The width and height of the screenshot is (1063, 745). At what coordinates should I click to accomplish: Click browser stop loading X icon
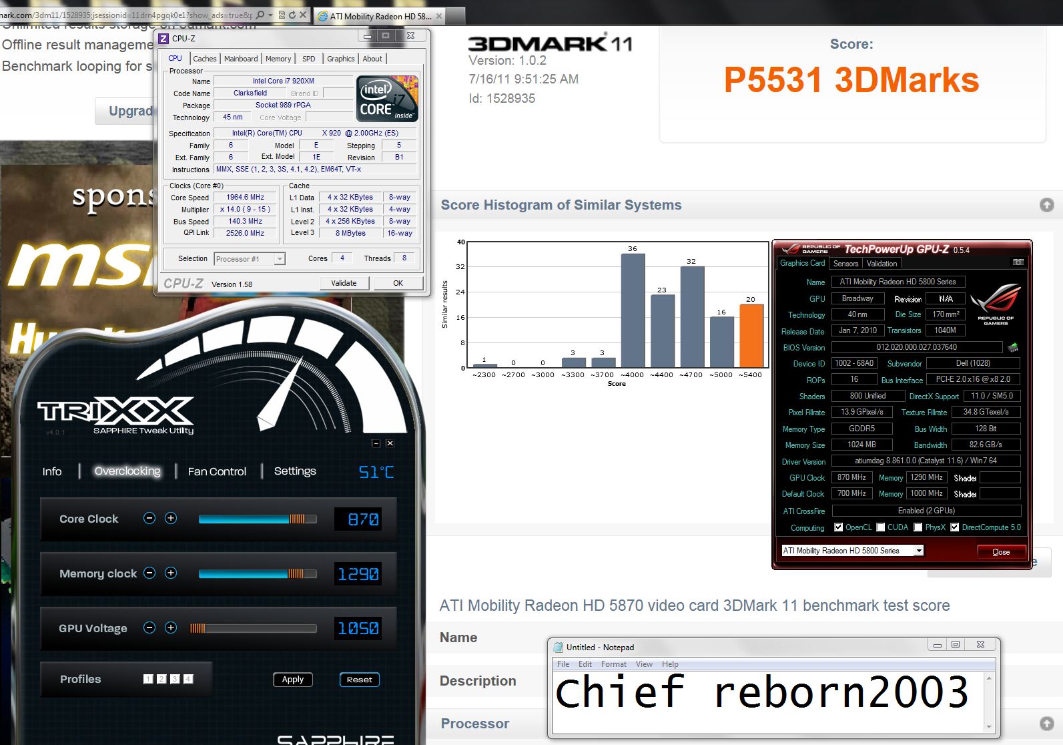pyautogui.click(x=303, y=14)
